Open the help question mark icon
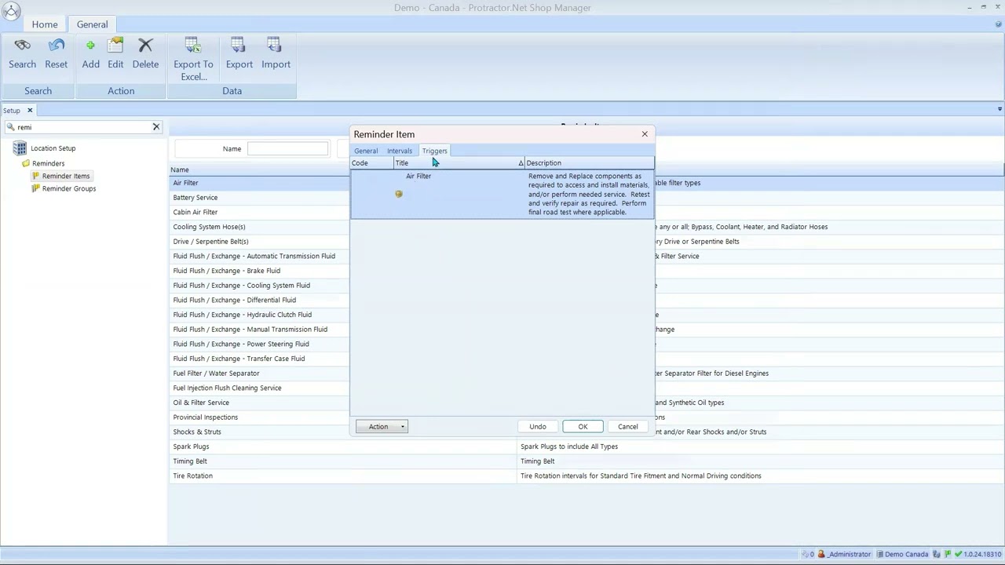Image resolution: width=1005 pixels, height=565 pixels. pos(999,24)
